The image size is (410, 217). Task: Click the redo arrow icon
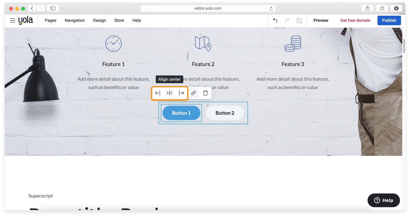tap(287, 20)
